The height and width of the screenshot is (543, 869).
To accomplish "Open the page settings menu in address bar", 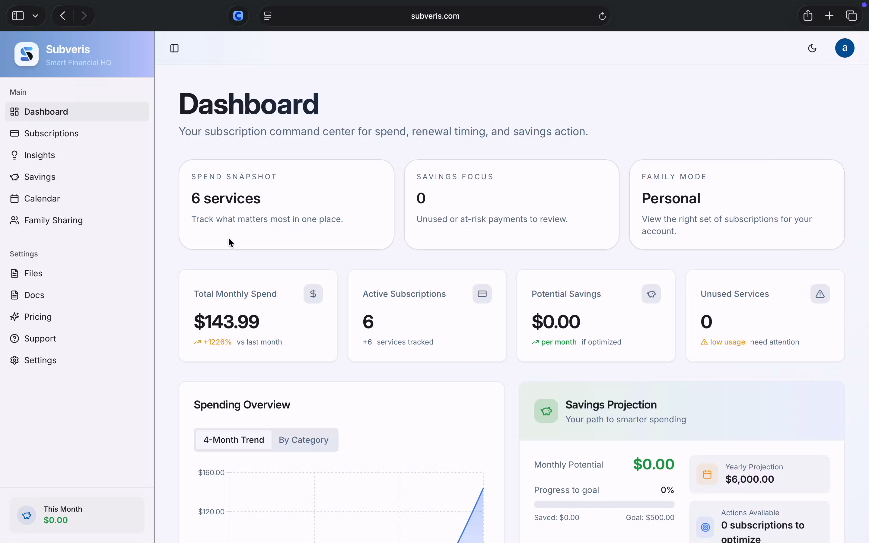I will tap(268, 16).
